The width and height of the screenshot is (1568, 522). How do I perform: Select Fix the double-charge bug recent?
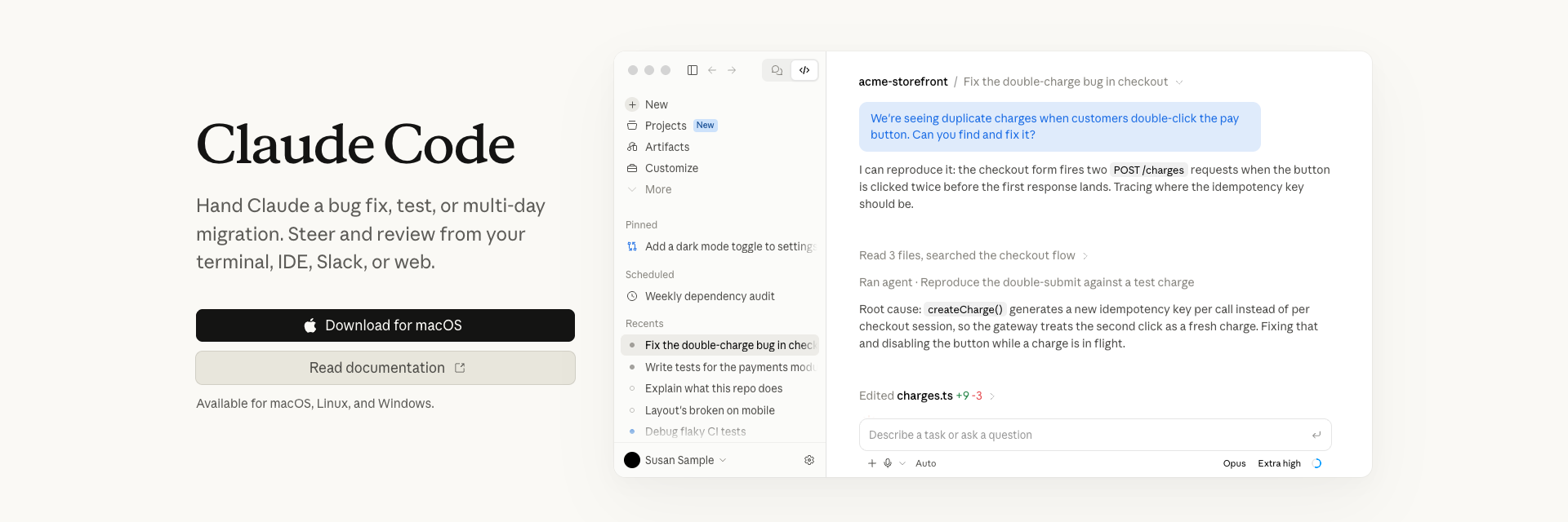(720, 345)
